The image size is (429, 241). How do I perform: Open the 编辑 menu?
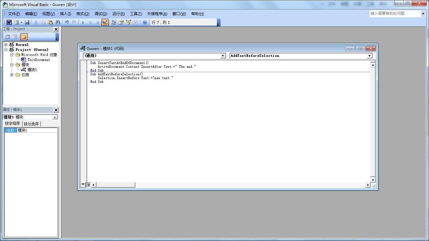pos(31,13)
